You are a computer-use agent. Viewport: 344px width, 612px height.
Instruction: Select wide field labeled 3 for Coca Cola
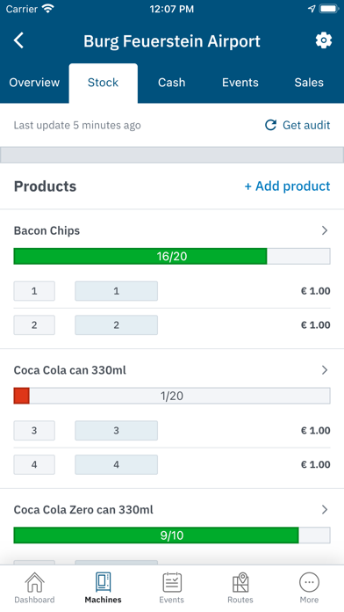[x=116, y=431]
